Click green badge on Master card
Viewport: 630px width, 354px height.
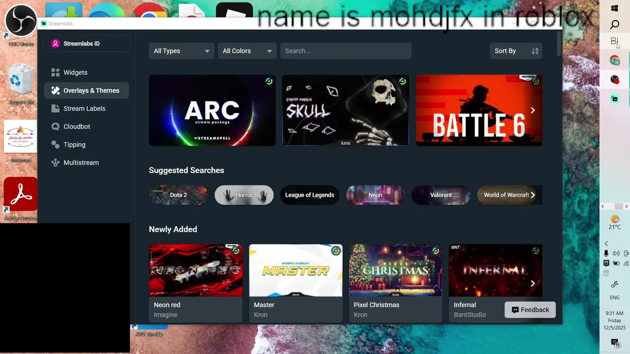point(336,251)
